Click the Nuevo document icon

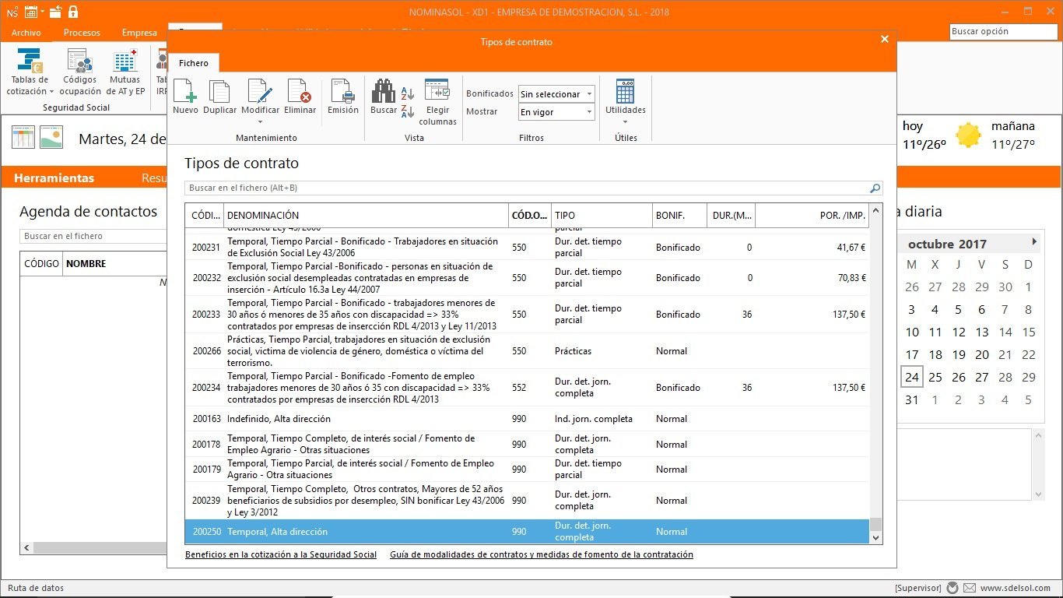pos(185,92)
